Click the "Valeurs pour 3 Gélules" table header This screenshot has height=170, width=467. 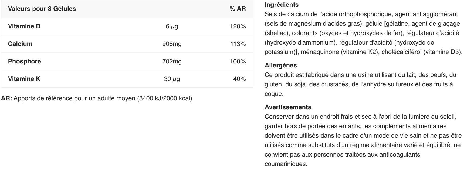42,9
